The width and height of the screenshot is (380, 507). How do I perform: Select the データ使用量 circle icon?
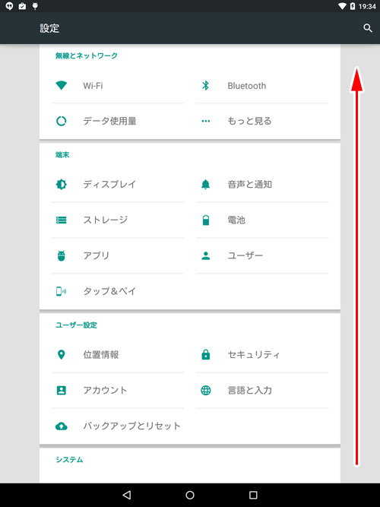[x=61, y=121]
